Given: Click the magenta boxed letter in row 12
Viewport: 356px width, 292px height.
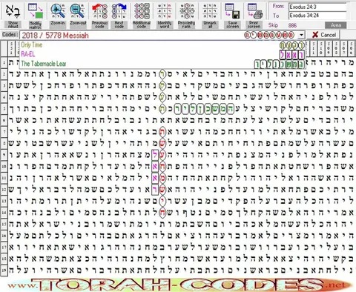Looking at the screenshot, I should point(155,190).
